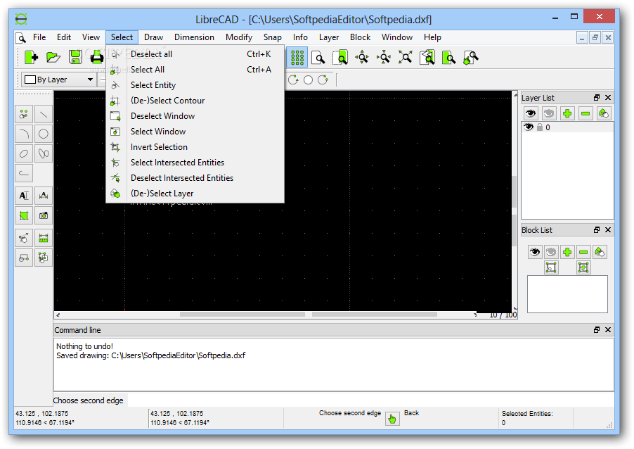Select the Text tool
This screenshot has width=634, height=449.
click(24, 196)
